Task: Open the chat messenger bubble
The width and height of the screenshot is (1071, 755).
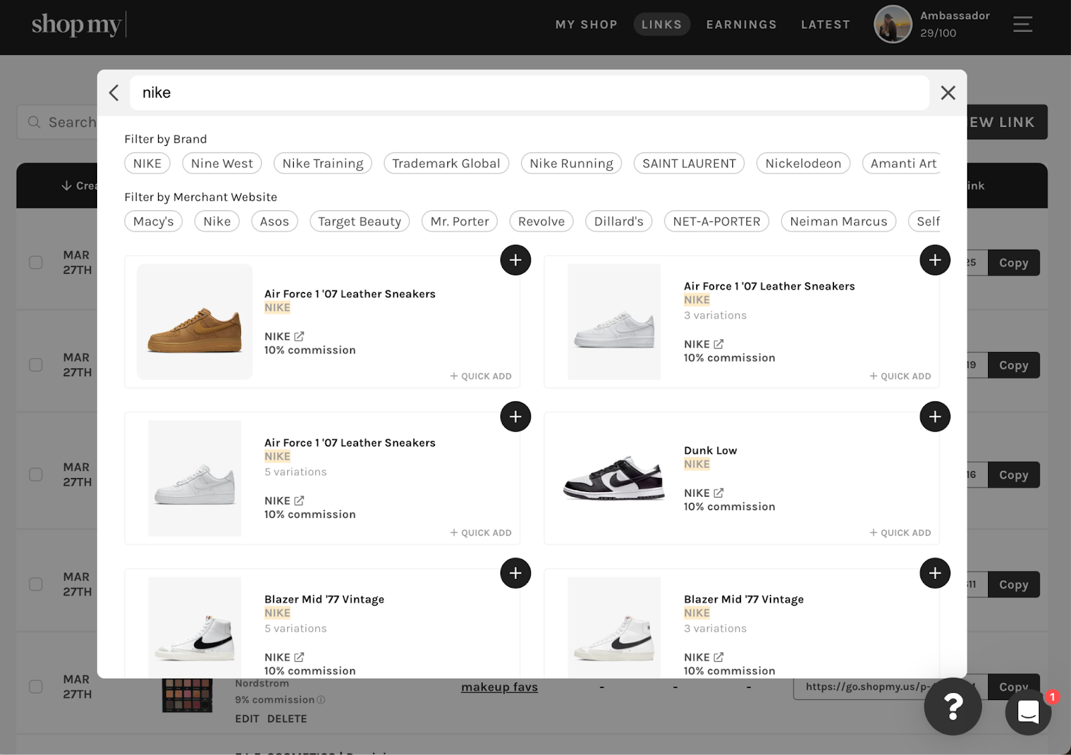Action: point(1028,712)
